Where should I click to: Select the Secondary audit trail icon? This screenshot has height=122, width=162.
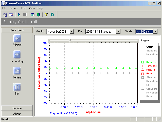tap(17, 55)
